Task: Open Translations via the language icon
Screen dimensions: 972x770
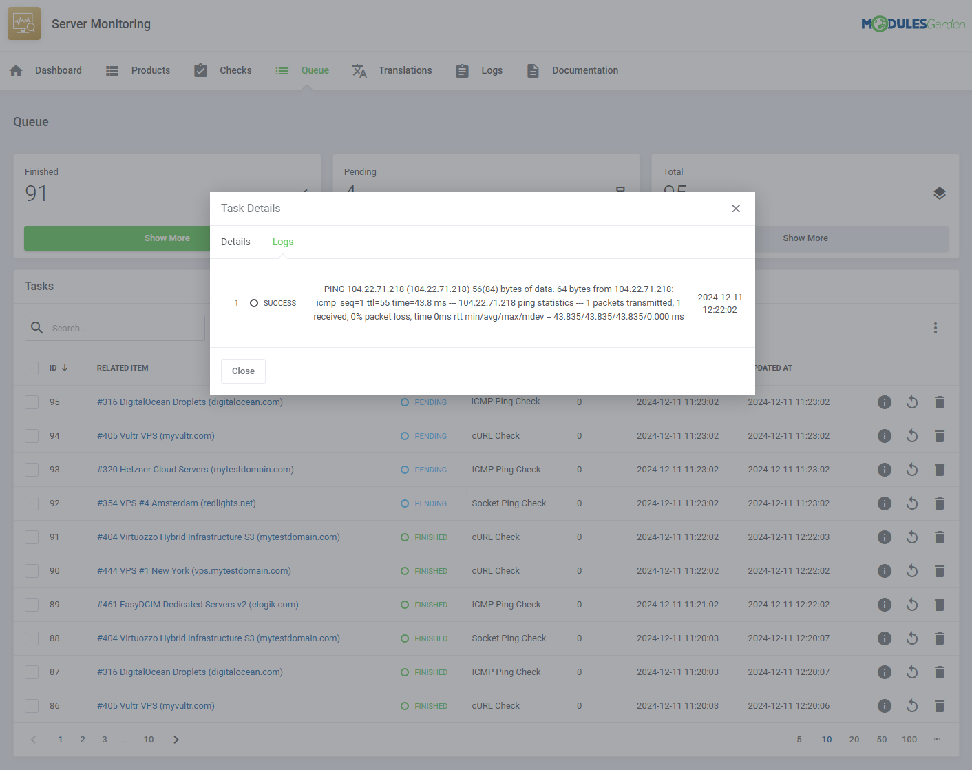Action: click(x=359, y=70)
